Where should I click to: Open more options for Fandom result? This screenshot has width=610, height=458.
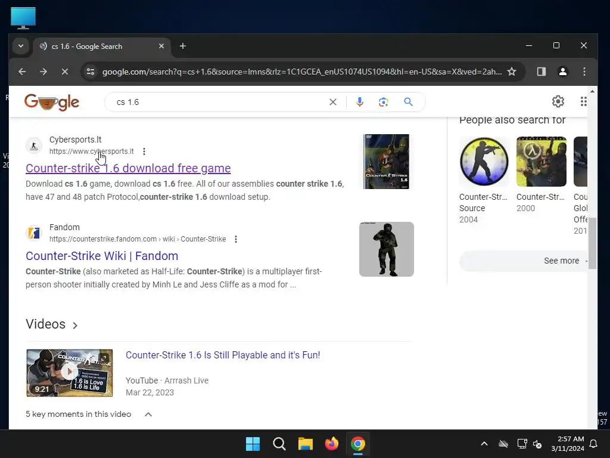tap(236, 239)
